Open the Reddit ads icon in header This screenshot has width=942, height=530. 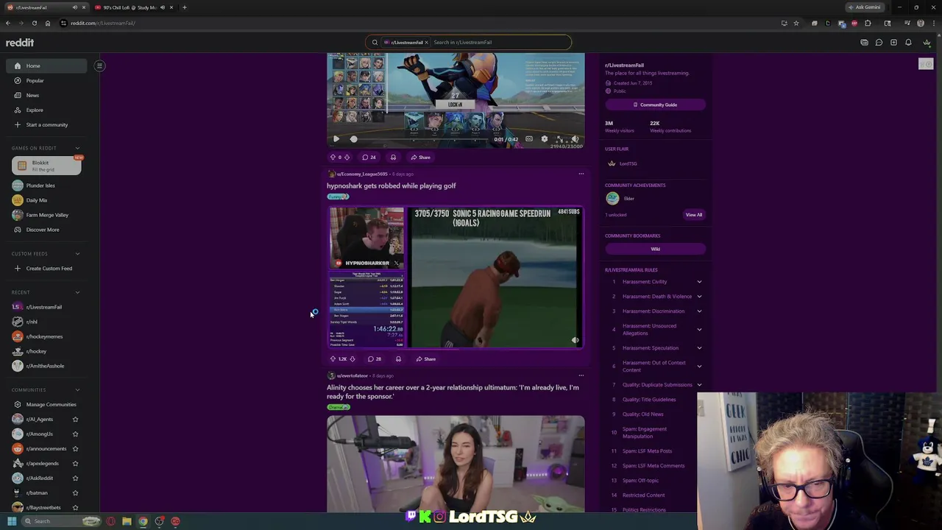[864, 43]
